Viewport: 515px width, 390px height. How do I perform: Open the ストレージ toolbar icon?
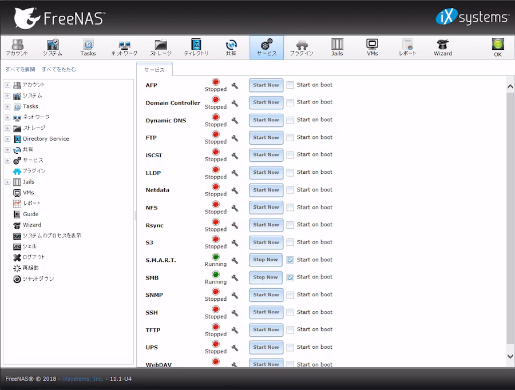click(161, 47)
